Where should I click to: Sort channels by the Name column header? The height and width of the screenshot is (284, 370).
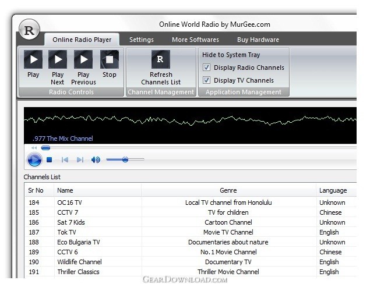98,190
